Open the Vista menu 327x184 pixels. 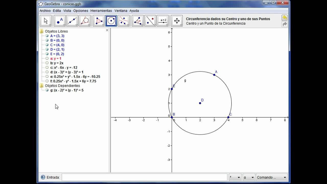(x=67, y=11)
